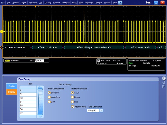
Task: Choose Hex busform decode
Action: [73, 102]
